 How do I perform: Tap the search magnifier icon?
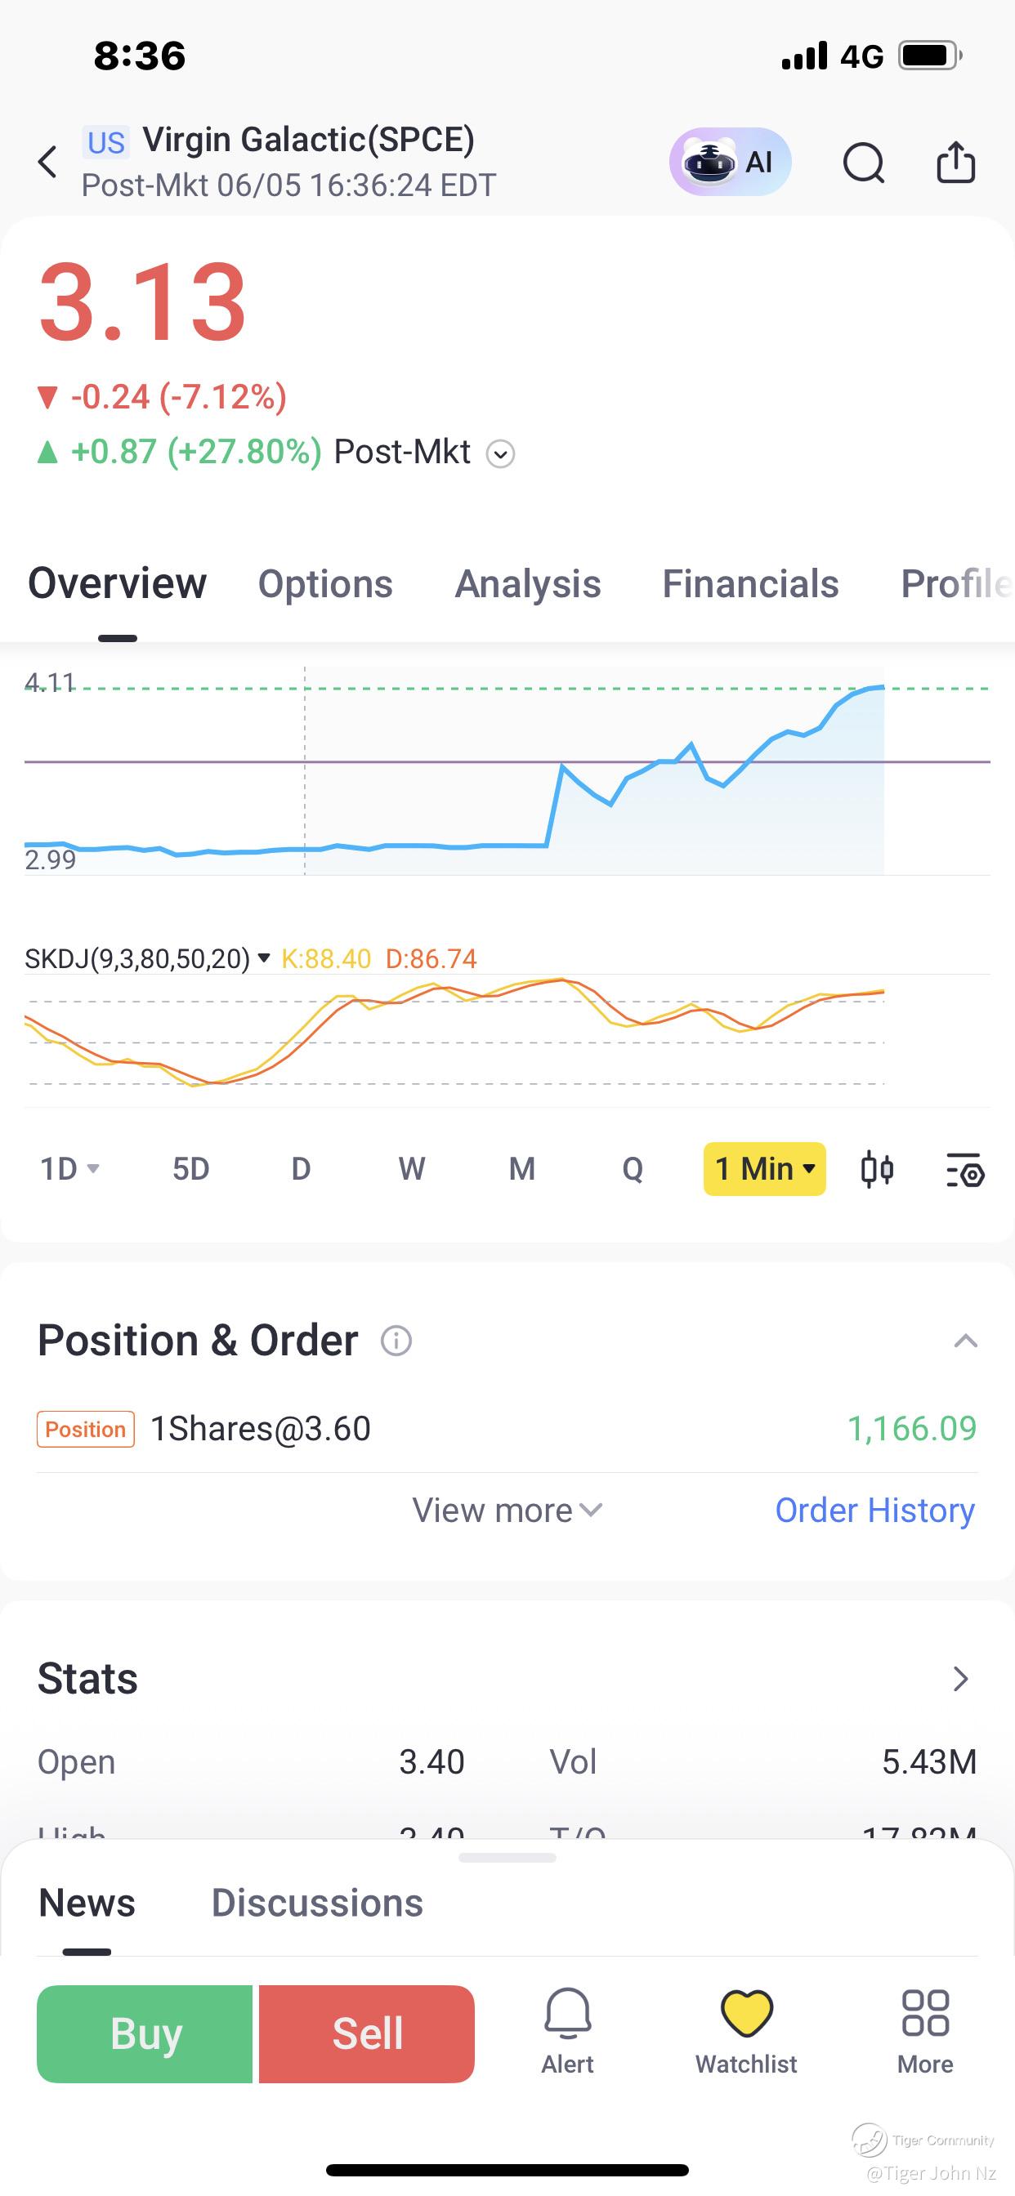point(863,162)
